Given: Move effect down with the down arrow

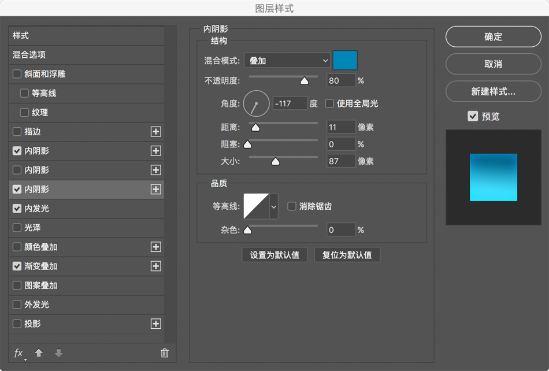Looking at the screenshot, I should point(58,353).
